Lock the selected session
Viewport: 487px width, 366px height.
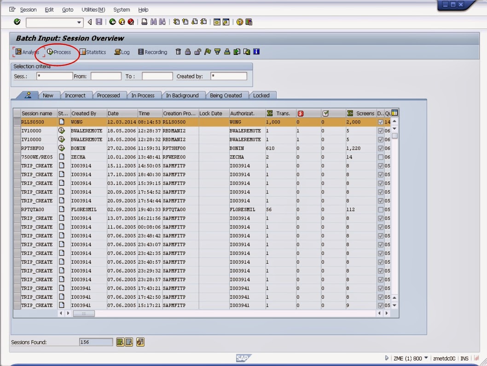click(x=188, y=52)
